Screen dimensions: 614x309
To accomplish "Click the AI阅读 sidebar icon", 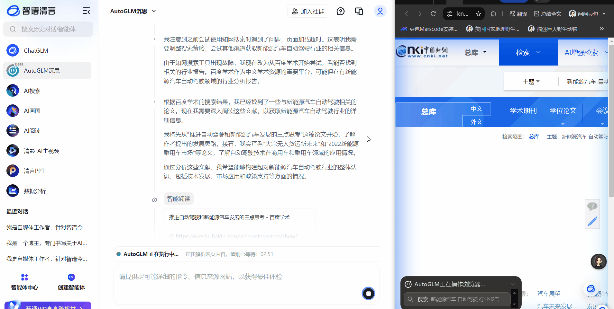I will [x=13, y=131].
